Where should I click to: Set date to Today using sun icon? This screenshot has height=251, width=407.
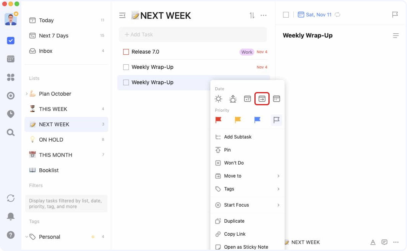pos(218,99)
